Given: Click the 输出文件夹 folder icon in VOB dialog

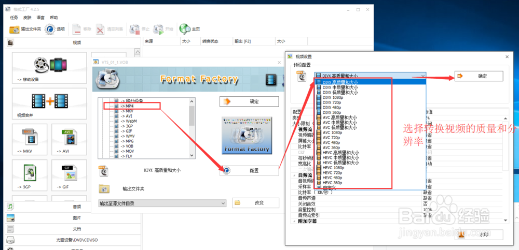Looking at the screenshot, I should [x=104, y=189].
